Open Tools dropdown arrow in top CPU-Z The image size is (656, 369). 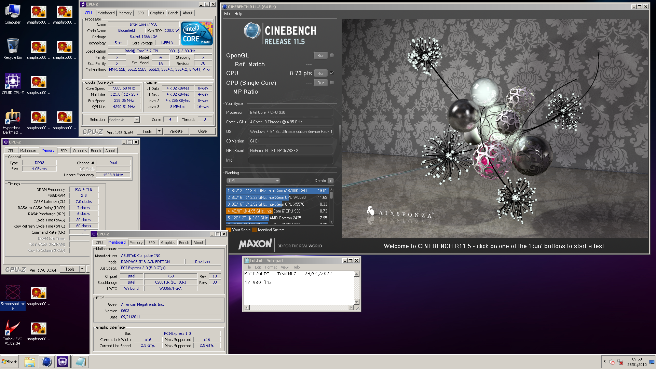[x=159, y=131]
